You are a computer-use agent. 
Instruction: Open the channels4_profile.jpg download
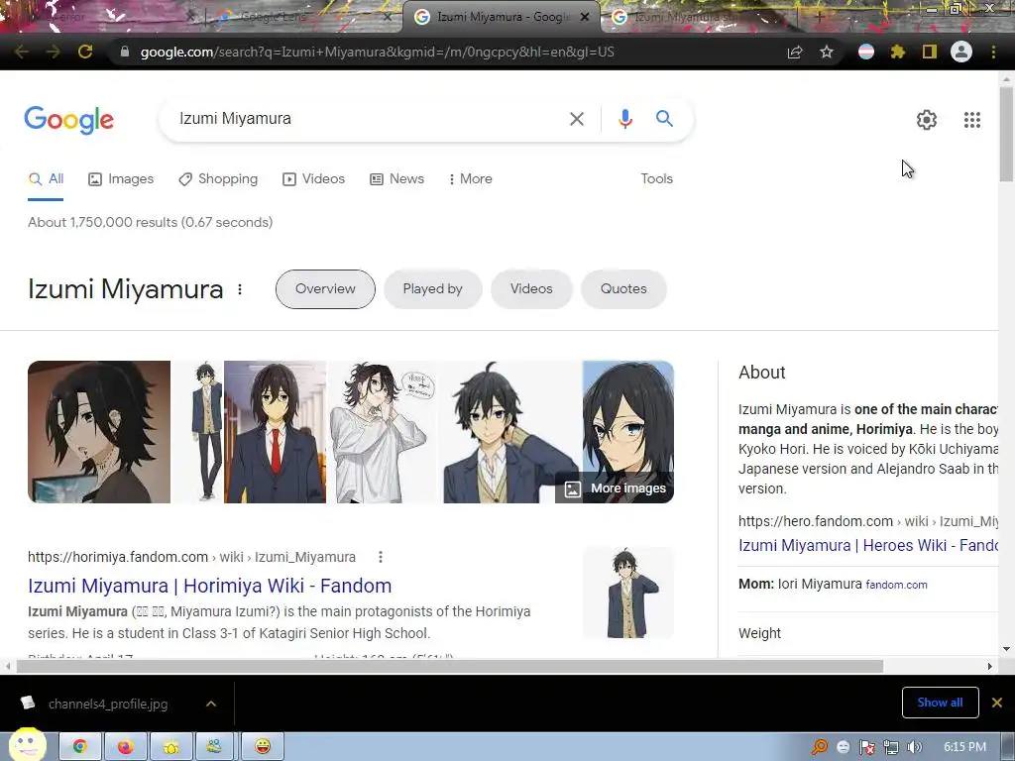click(x=108, y=704)
